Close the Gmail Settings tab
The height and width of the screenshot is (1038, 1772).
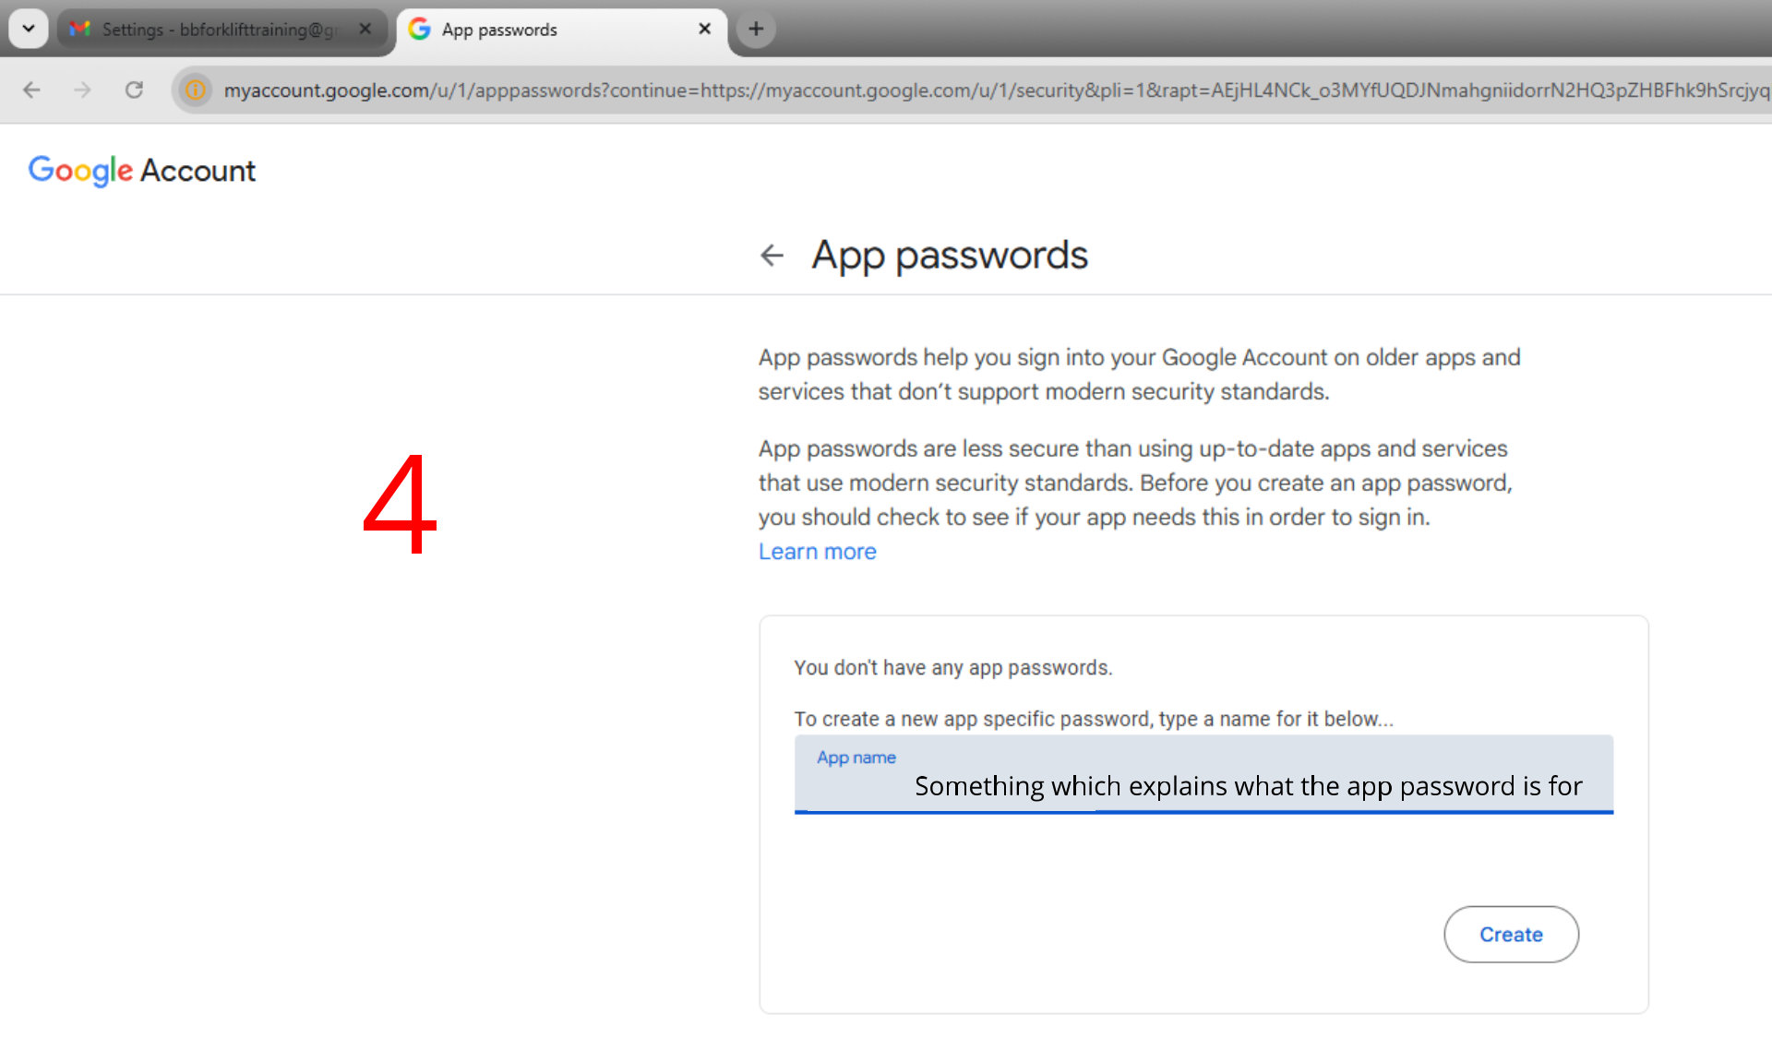(365, 29)
